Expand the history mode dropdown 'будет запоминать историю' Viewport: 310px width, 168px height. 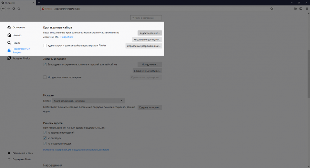pyautogui.click(x=88, y=101)
